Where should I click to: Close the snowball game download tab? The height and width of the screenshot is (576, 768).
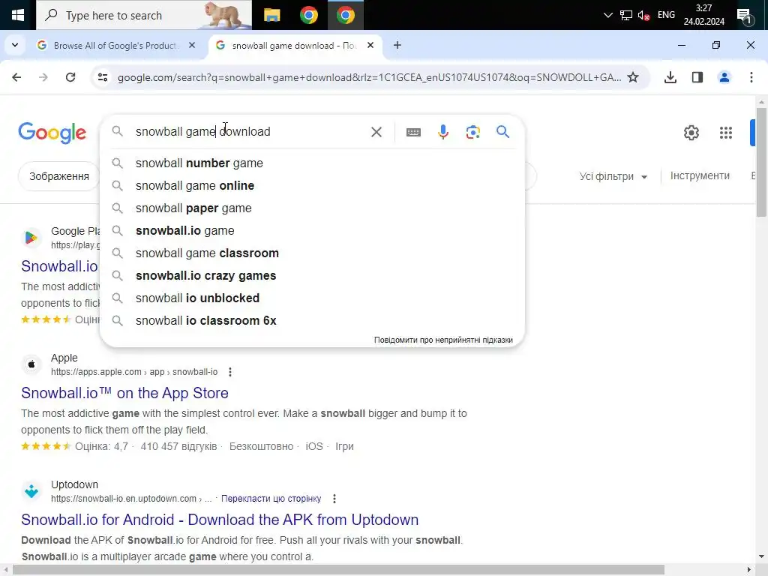pos(370,45)
